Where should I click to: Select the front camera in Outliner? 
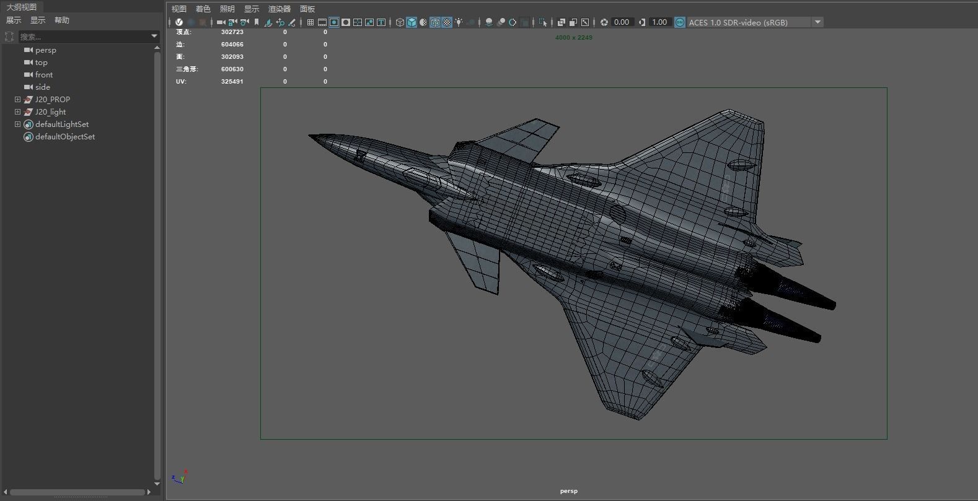(x=44, y=75)
